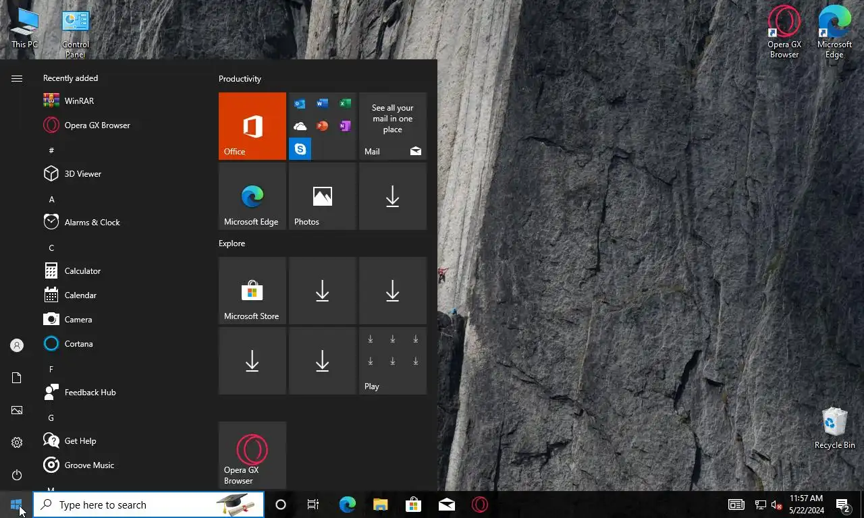Viewport: 864px width, 518px height.
Task: Select Opera GX Browser desktop shortcut
Action: point(784,32)
